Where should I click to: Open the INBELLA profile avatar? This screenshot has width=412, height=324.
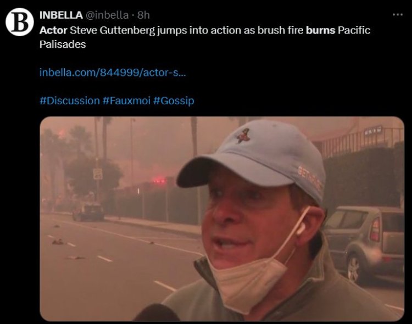(20, 22)
